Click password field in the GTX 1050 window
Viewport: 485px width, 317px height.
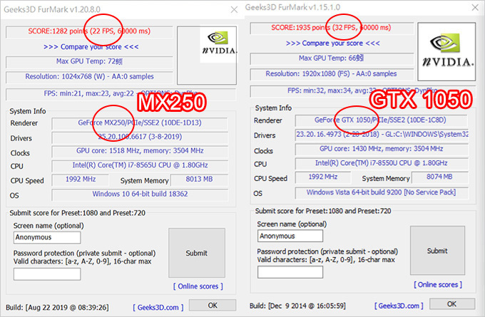290,272
